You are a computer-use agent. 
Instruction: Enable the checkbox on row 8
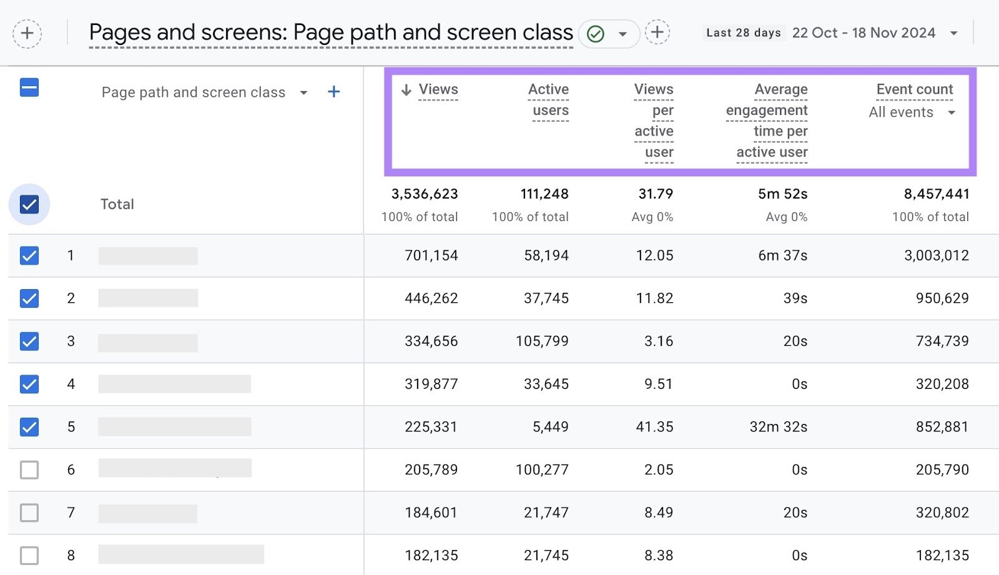(x=29, y=555)
